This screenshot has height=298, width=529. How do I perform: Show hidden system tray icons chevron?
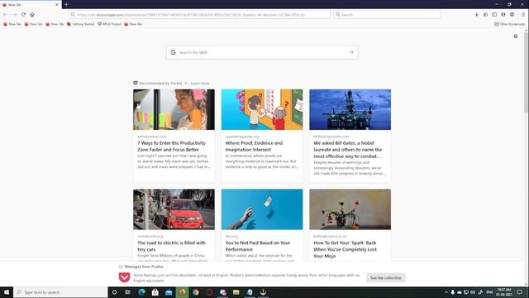tap(446, 292)
